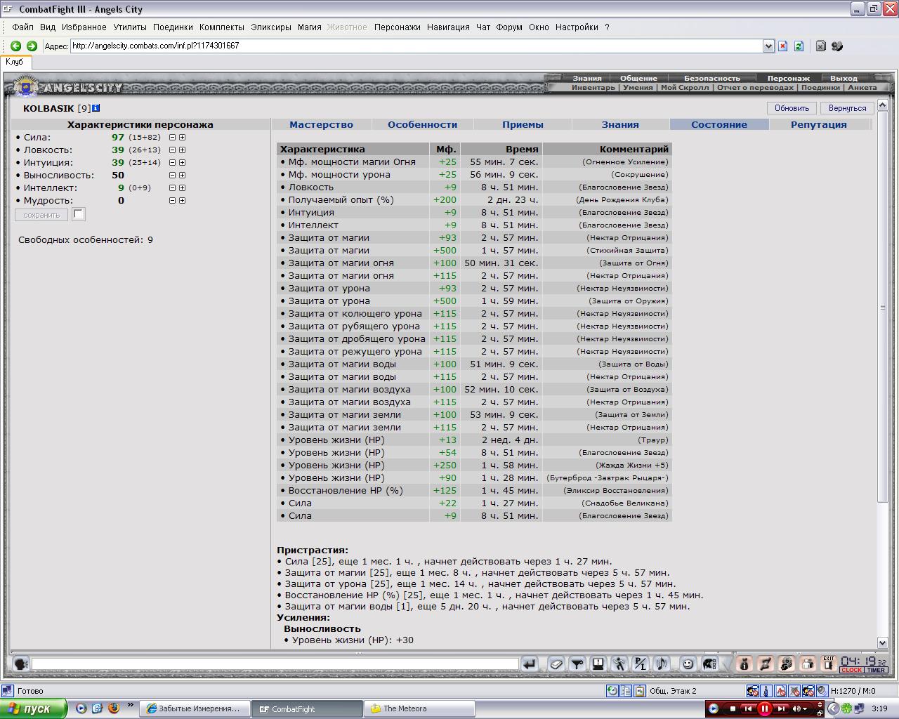Image resolution: width=899 pixels, height=719 pixels.
Task: Increase Сила with its plus button
Action: (x=182, y=138)
